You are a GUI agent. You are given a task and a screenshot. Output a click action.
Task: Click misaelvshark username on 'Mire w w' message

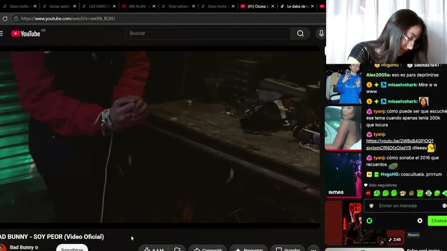click(402, 85)
